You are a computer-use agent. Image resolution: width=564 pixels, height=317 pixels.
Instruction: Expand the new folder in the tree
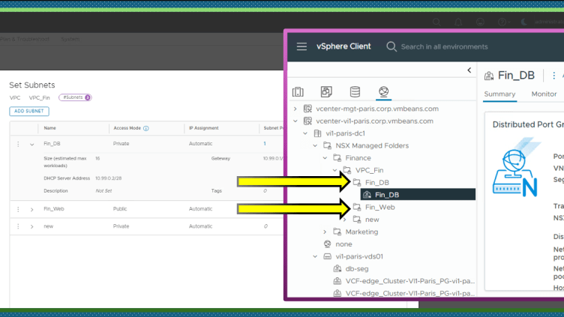coord(344,220)
